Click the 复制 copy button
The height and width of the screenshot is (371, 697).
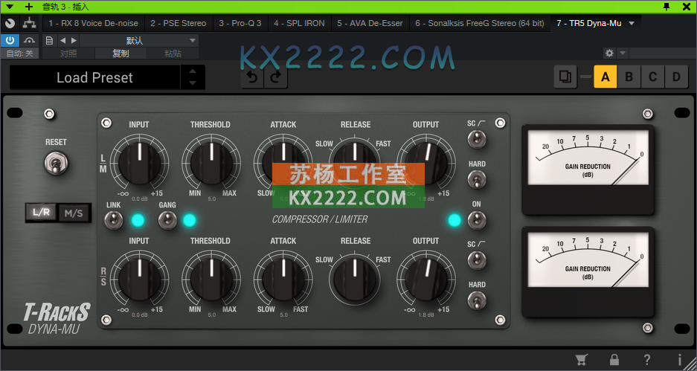(x=121, y=54)
